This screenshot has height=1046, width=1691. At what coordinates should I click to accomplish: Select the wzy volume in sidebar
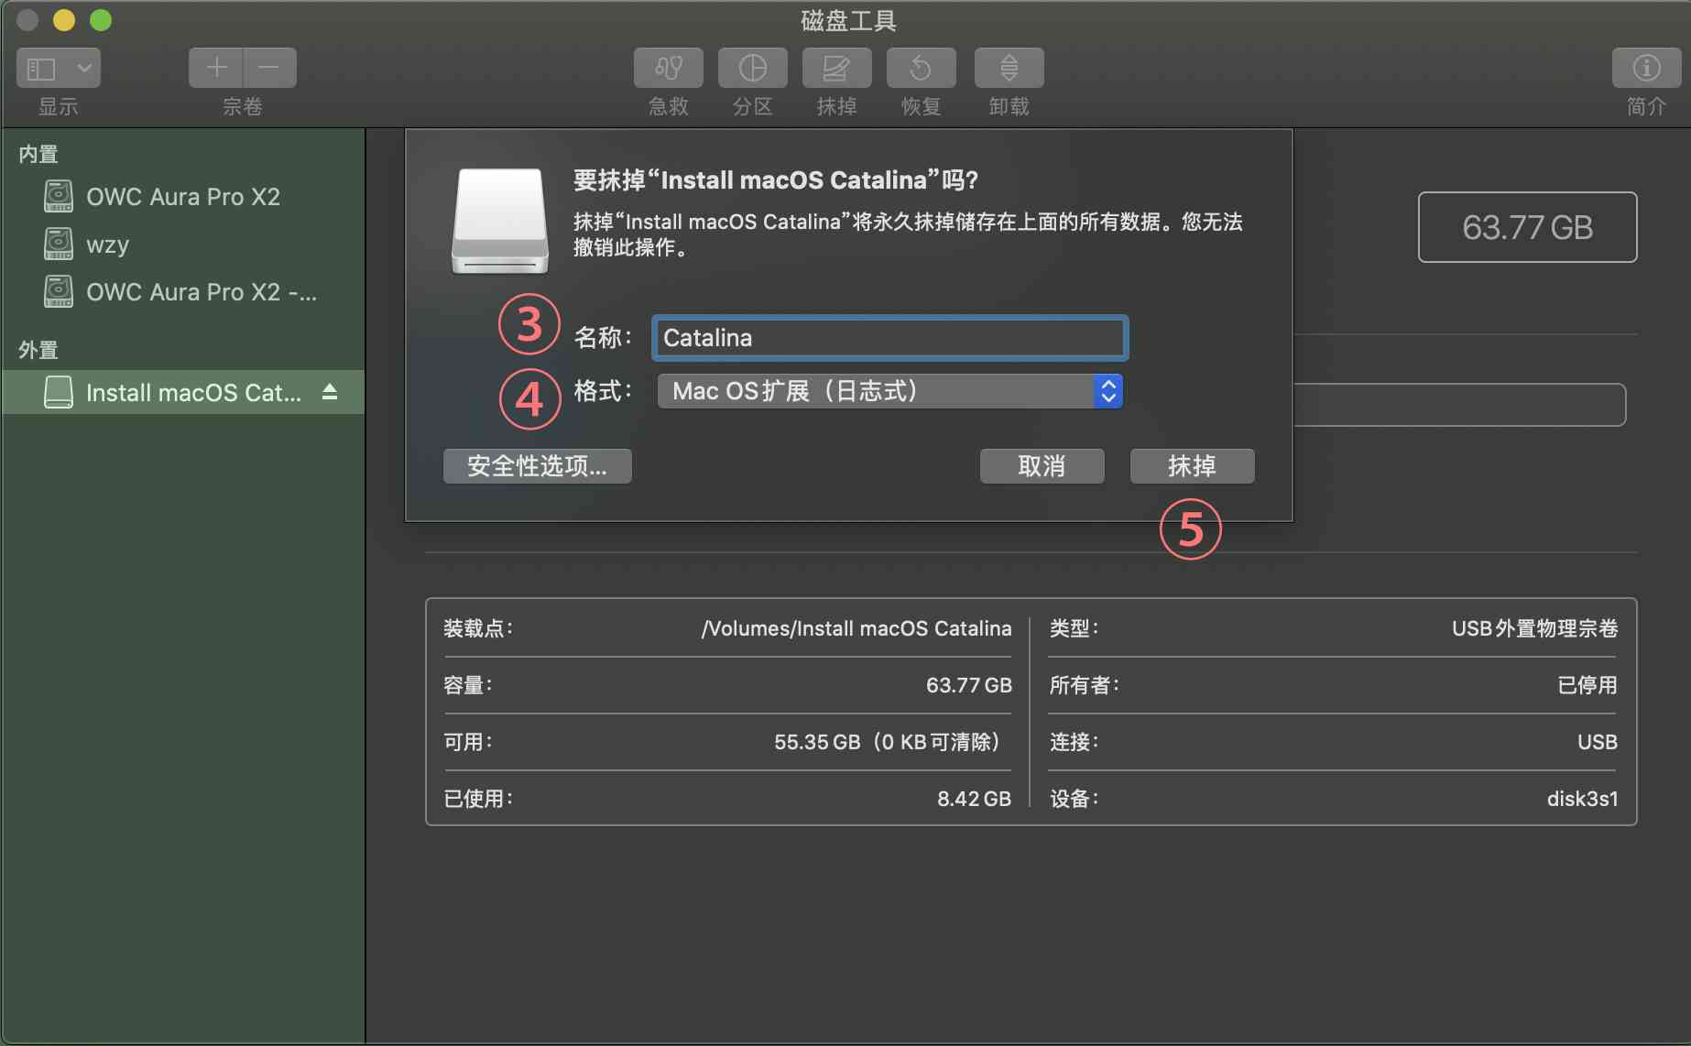[183, 245]
